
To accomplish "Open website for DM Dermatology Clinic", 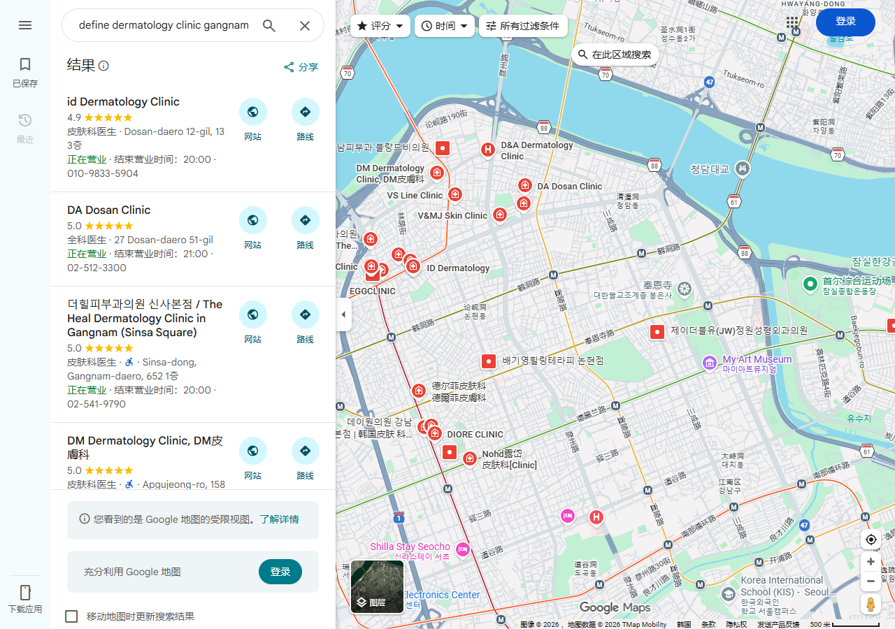I will [x=253, y=451].
